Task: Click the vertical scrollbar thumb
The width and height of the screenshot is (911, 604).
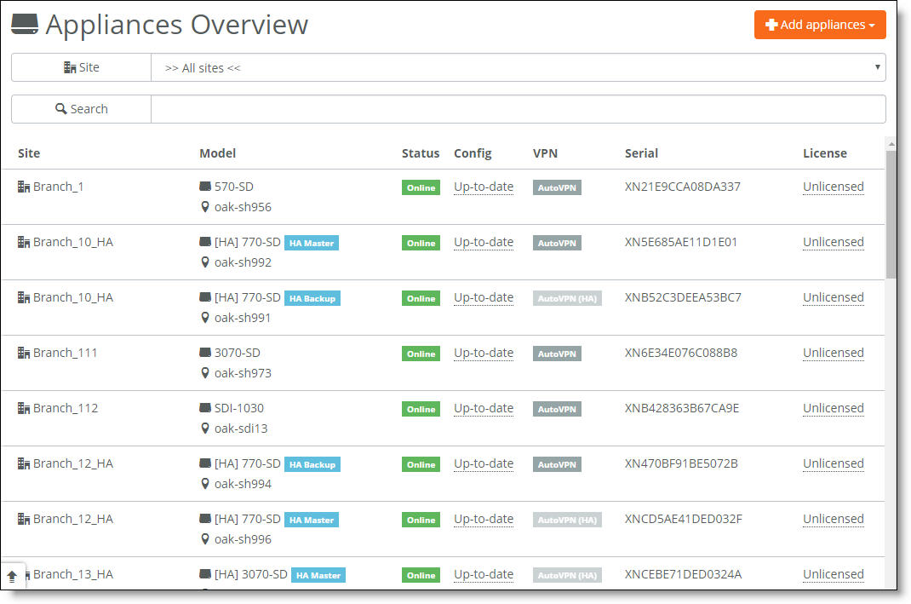Action: 891,215
